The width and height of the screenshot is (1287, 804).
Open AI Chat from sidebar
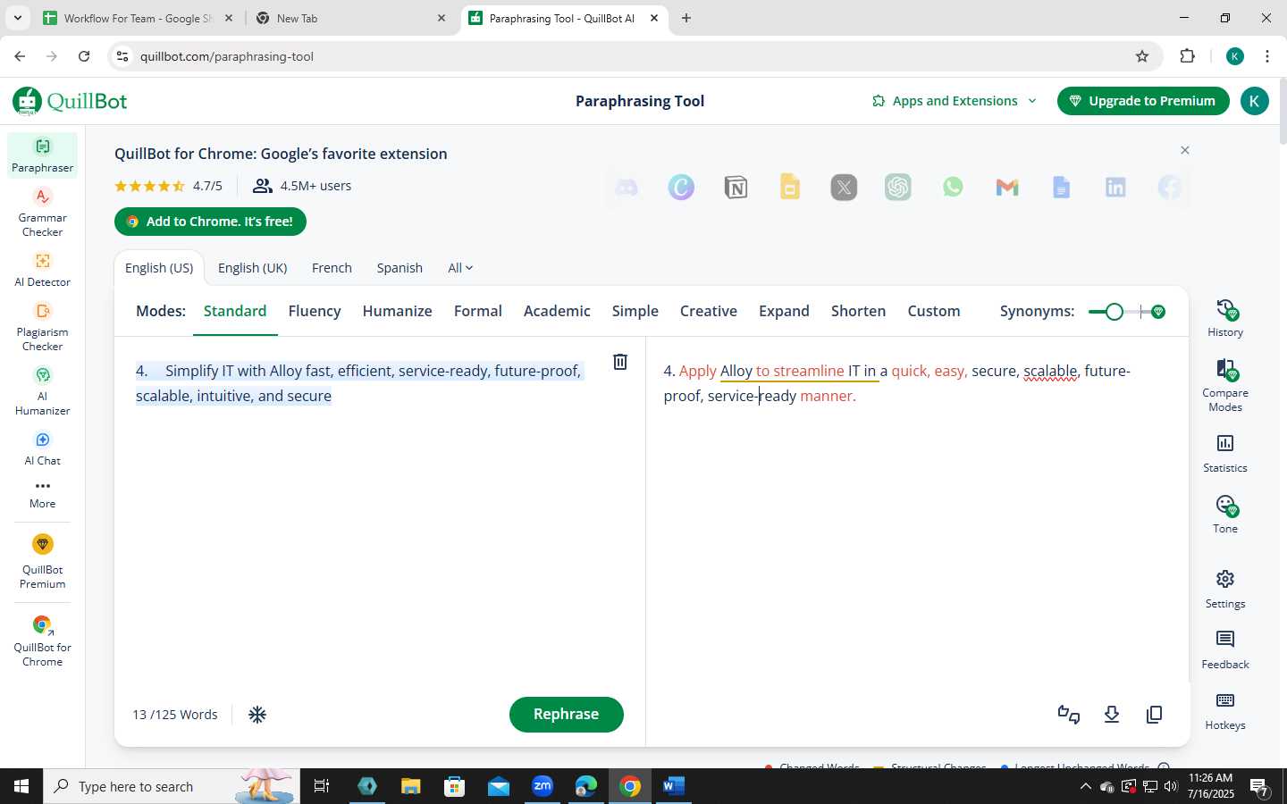pos(42,448)
